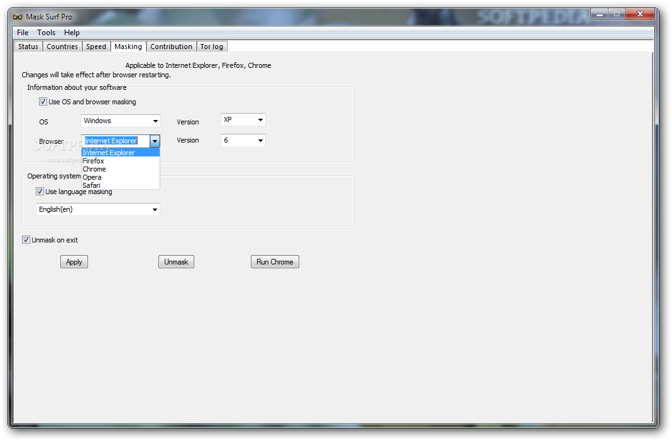This screenshot has width=672, height=441.
Task: View the Tor log tab
Action: (x=212, y=46)
